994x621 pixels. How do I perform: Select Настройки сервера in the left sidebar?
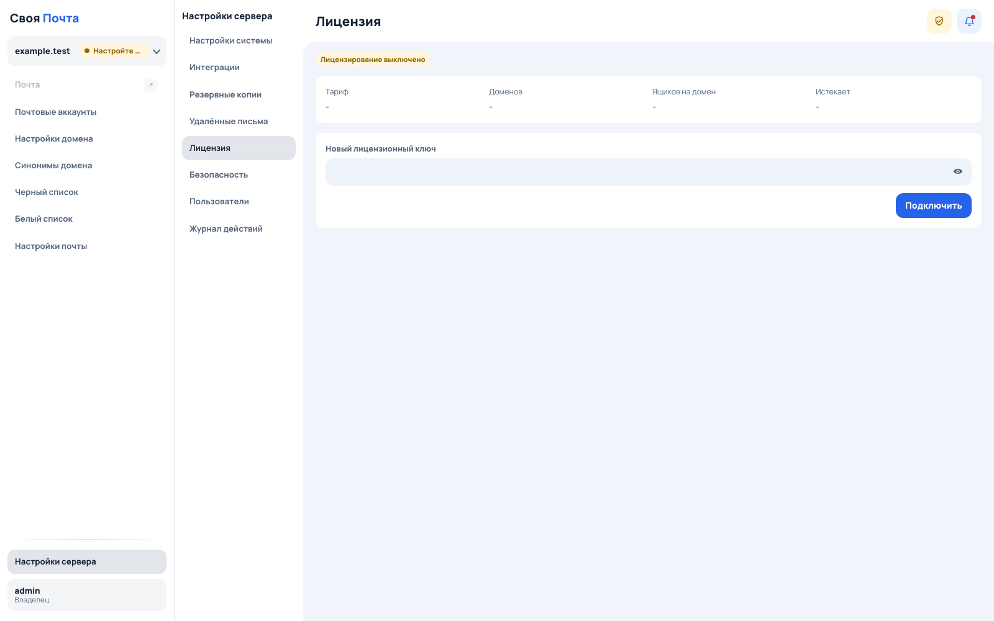(x=87, y=561)
